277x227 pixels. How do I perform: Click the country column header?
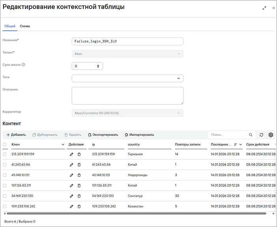pyautogui.click(x=134, y=144)
